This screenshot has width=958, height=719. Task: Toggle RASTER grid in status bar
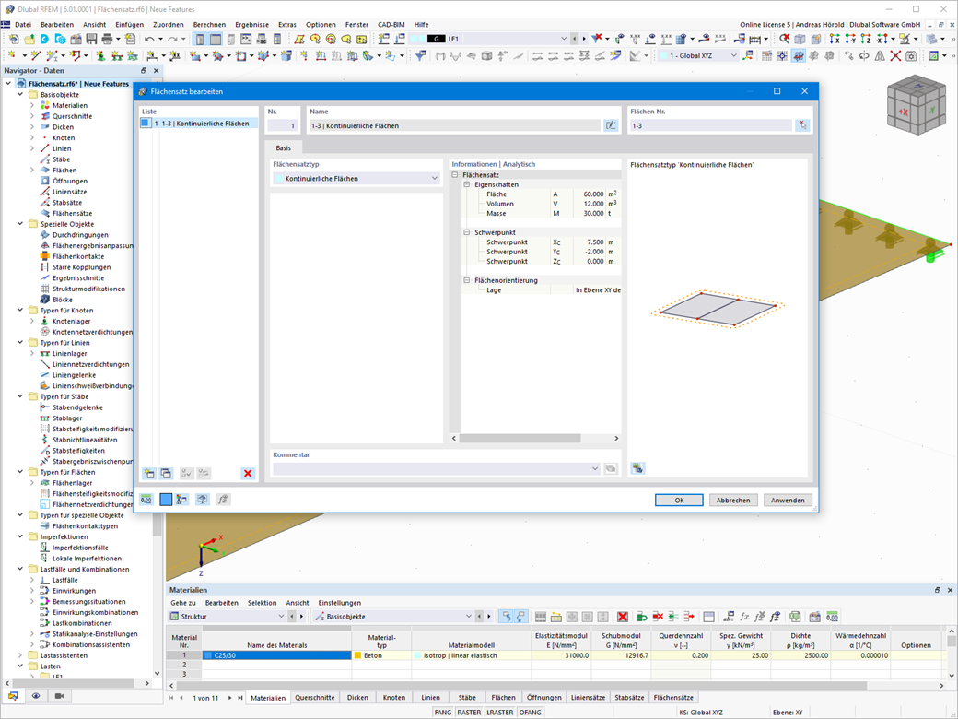point(469,713)
